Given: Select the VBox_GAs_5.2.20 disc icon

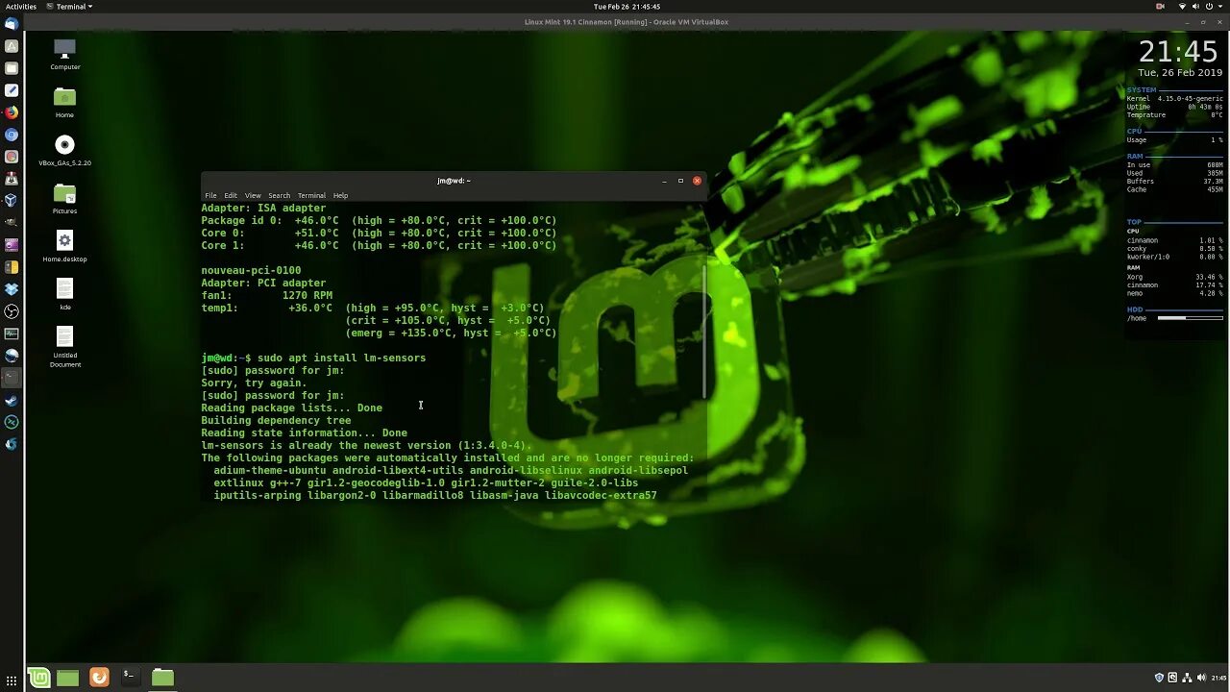Looking at the screenshot, I should click(x=64, y=150).
